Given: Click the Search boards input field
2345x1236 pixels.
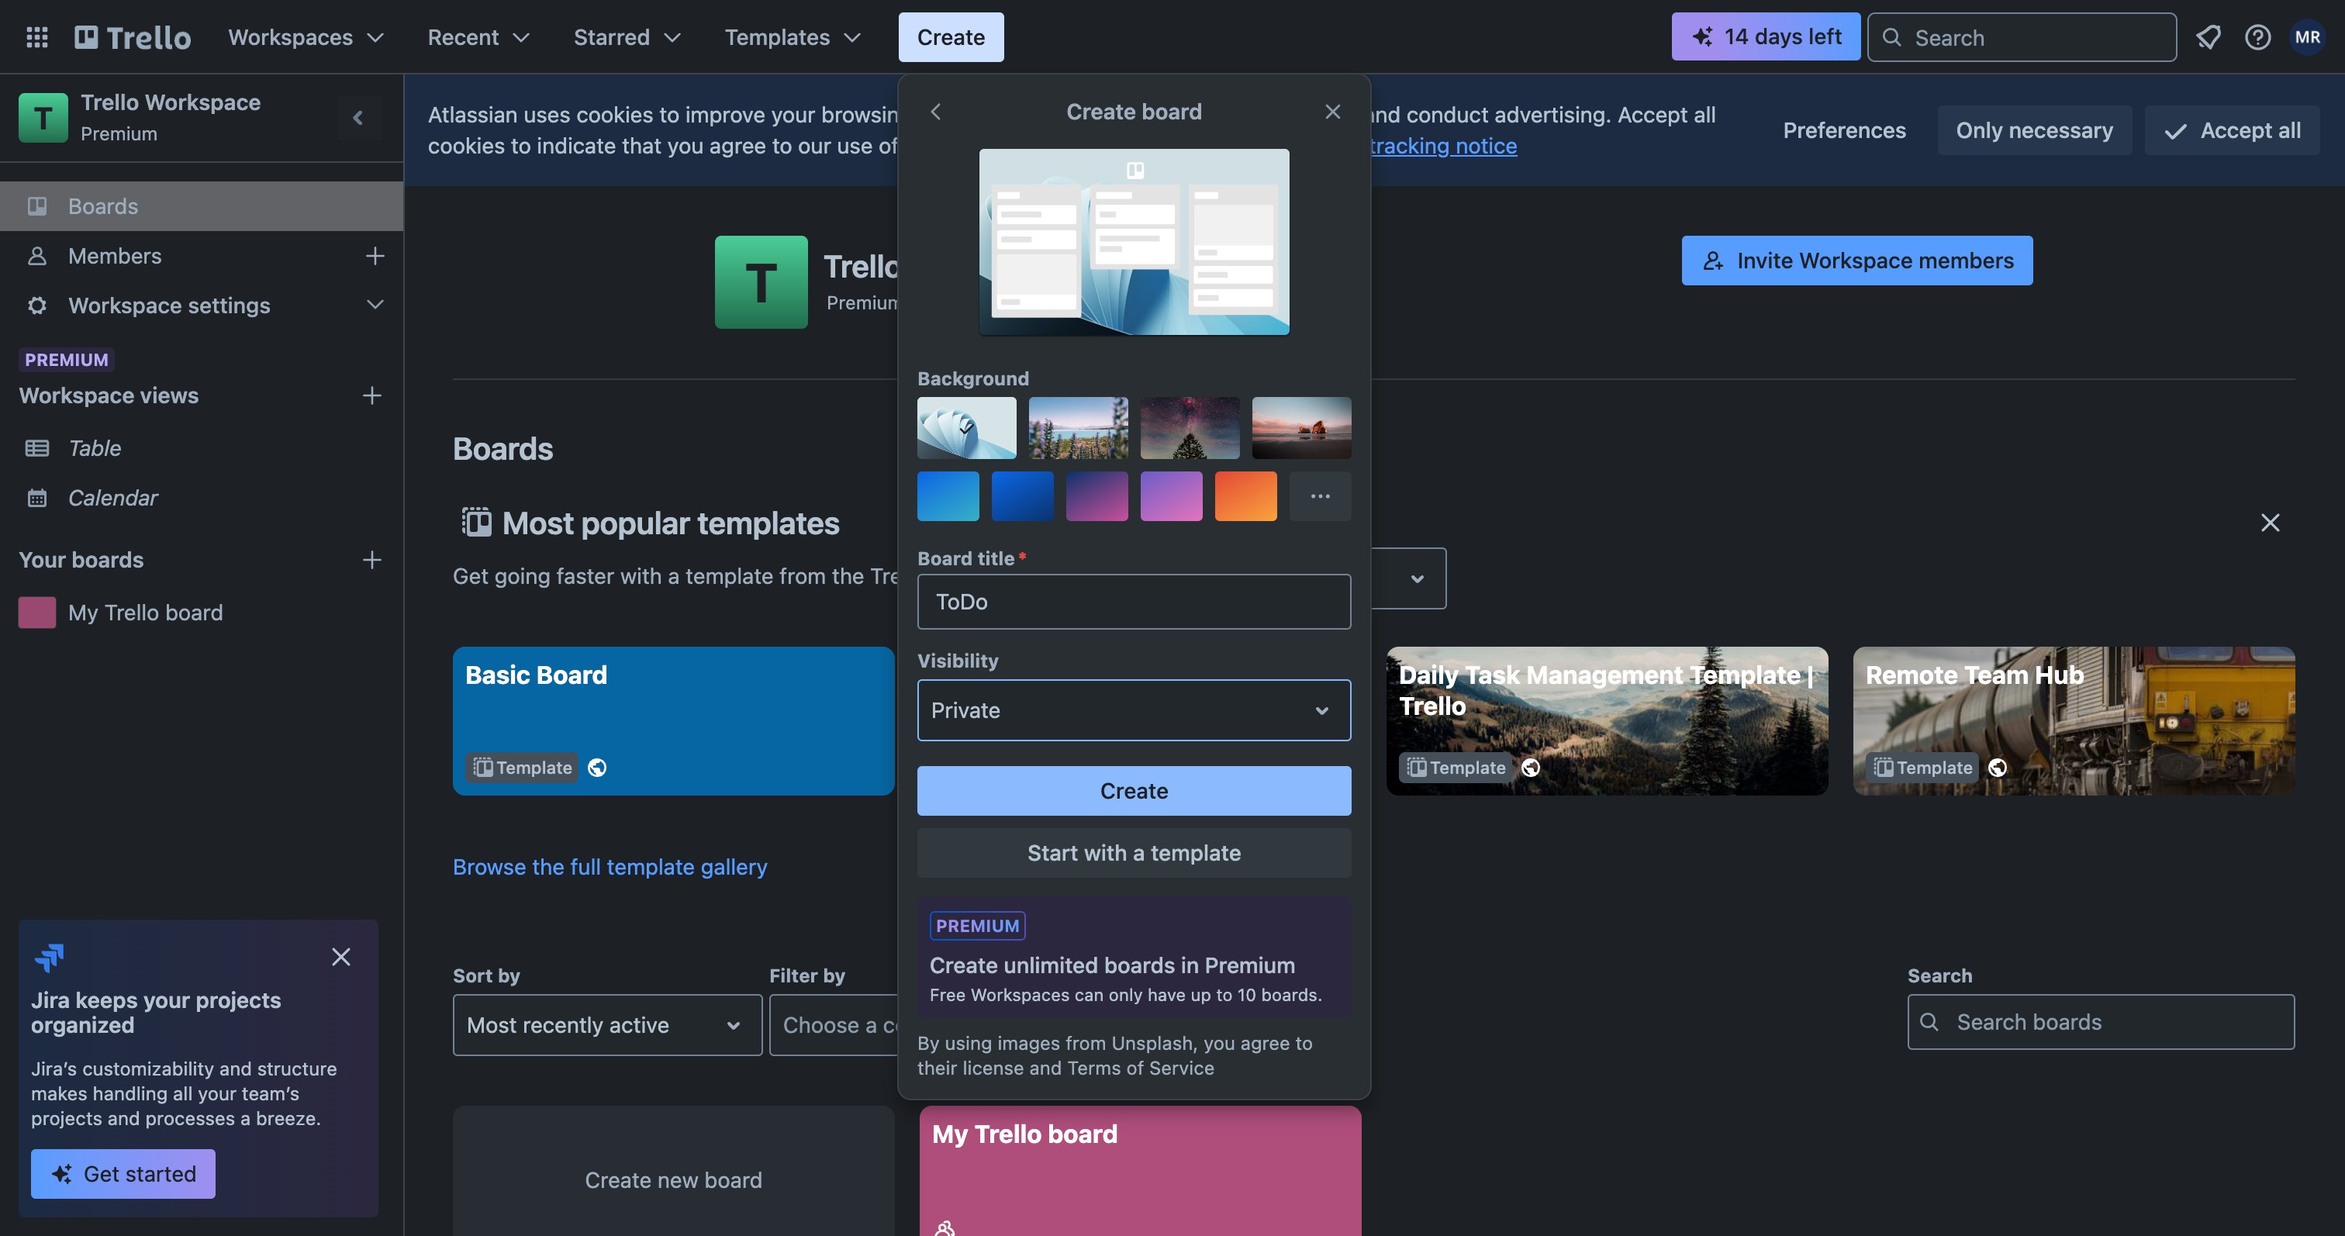Looking at the screenshot, I should [x=2101, y=1022].
